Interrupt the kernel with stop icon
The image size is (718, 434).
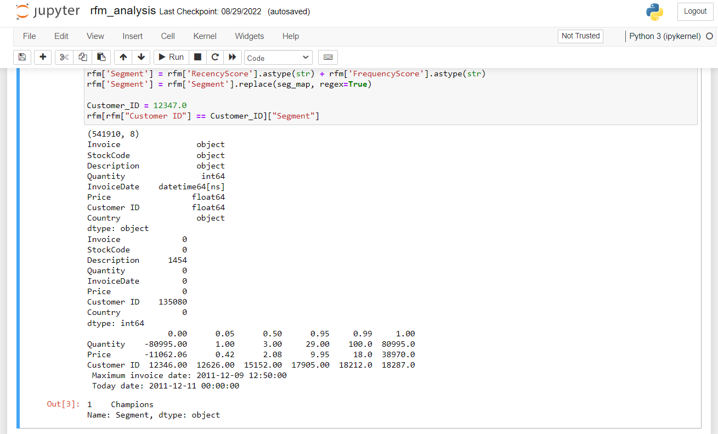(x=197, y=57)
